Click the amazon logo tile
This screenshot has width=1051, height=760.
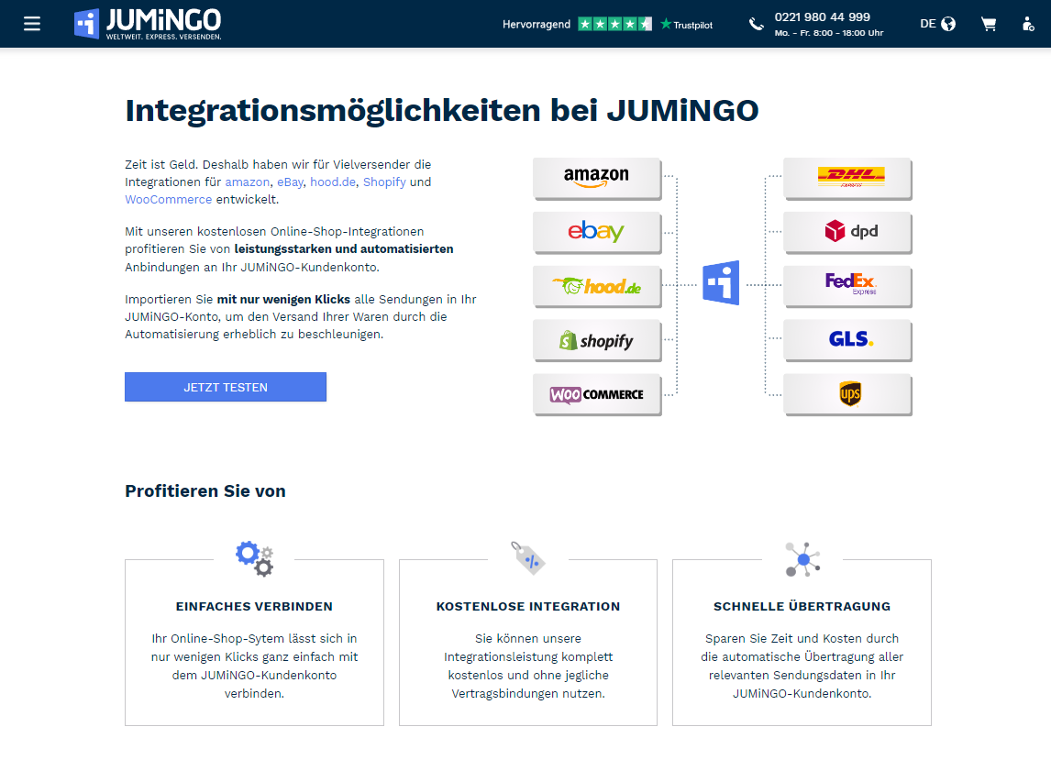click(596, 178)
